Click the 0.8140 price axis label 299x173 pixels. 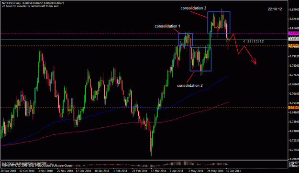(294, 28)
